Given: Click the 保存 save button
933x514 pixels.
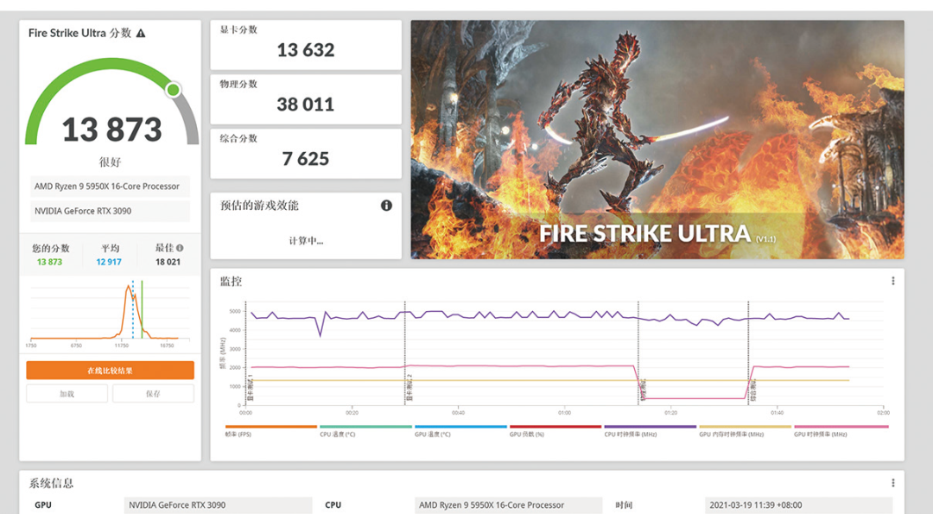Looking at the screenshot, I should pos(153,393).
